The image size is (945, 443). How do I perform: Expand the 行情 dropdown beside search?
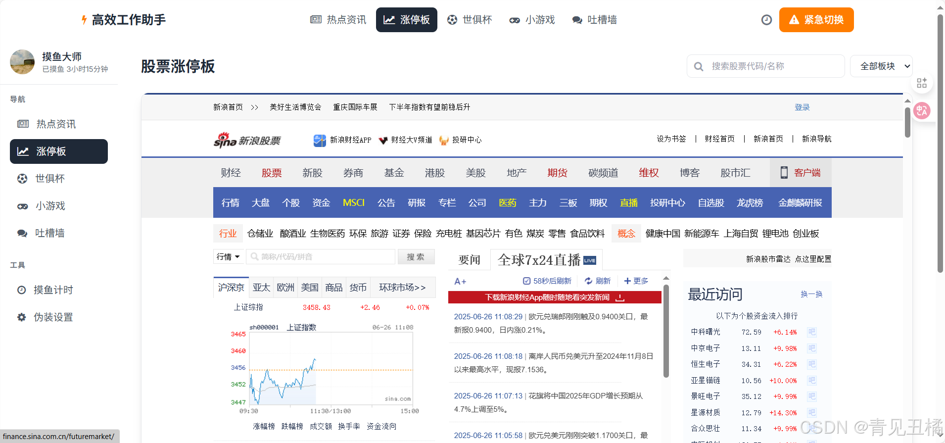(x=229, y=257)
